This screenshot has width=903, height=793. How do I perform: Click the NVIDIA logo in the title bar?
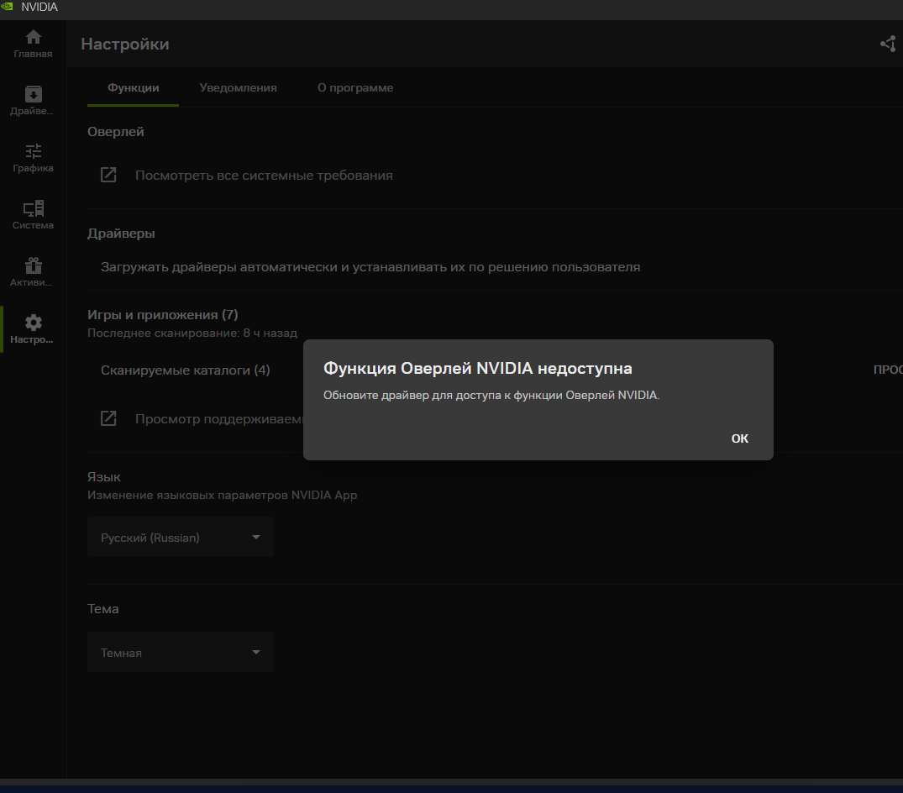[x=7, y=7]
